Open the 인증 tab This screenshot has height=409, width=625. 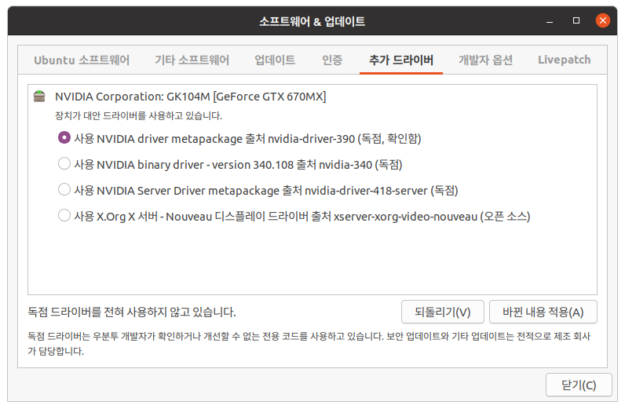point(332,60)
